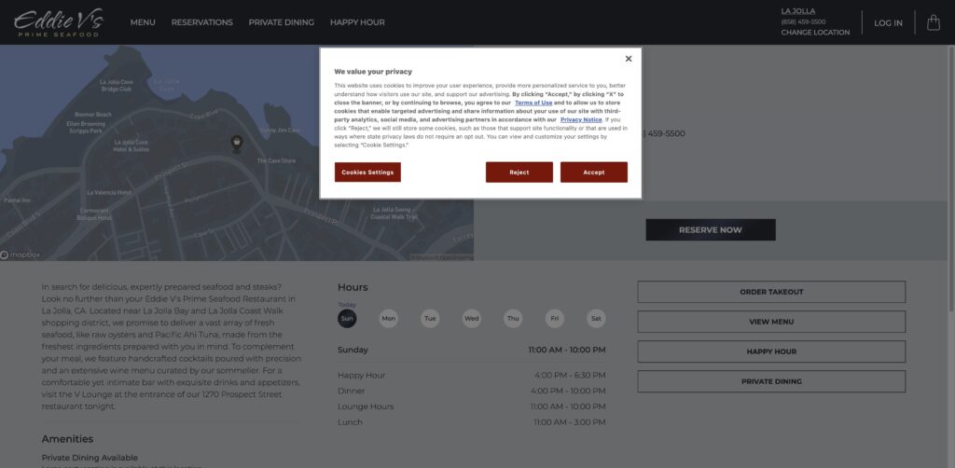Click the header phone number (858) 459-5500
The height and width of the screenshot is (468, 955).
pyautogui.click(x=803, y=22)
